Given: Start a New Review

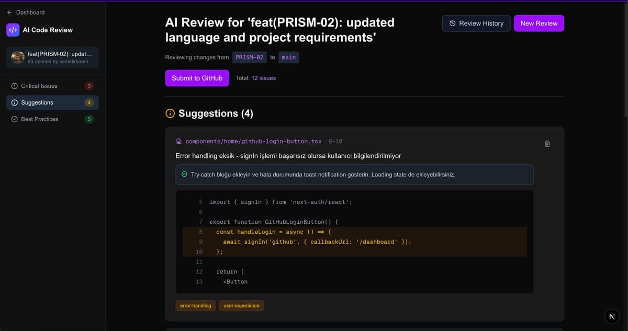Looking at the screenshot, I should coord(539,23).
